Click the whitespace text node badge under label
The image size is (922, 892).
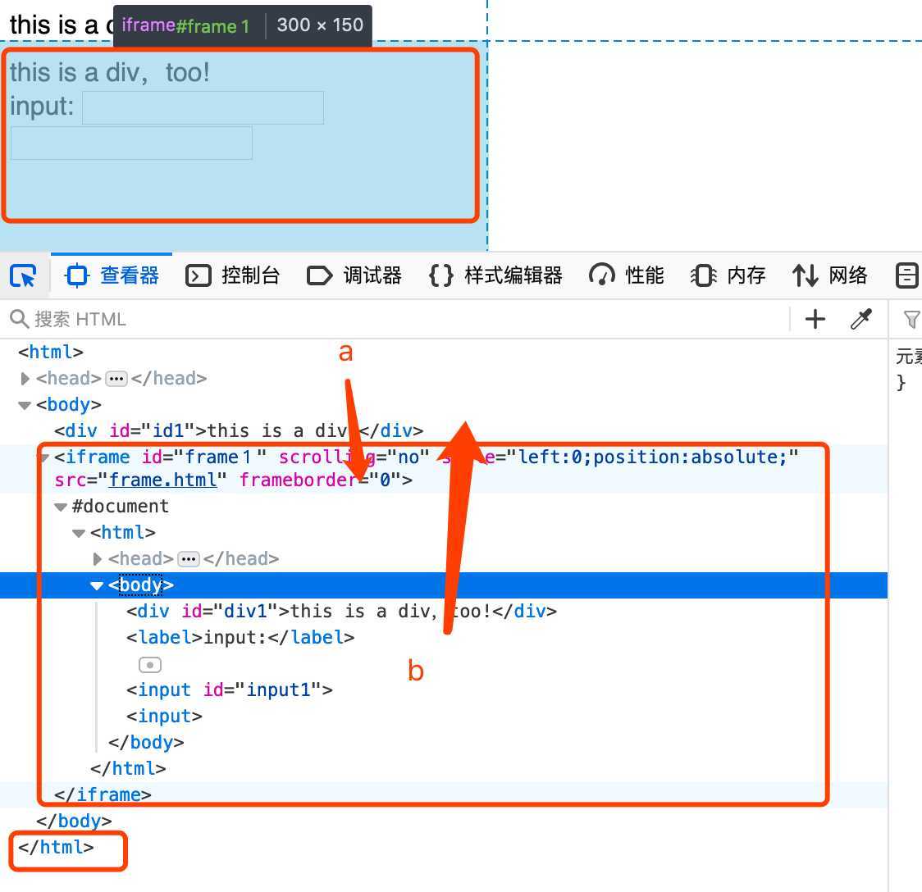pos(150,665)
